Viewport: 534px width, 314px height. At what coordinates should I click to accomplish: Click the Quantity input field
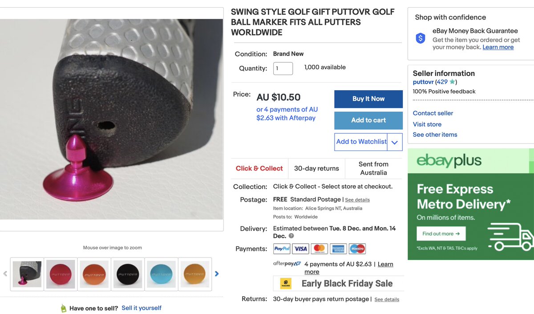click(283, 68)
